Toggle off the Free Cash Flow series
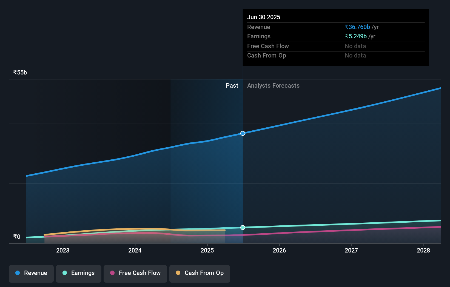 pyautogui.click(x=135, y=273)
